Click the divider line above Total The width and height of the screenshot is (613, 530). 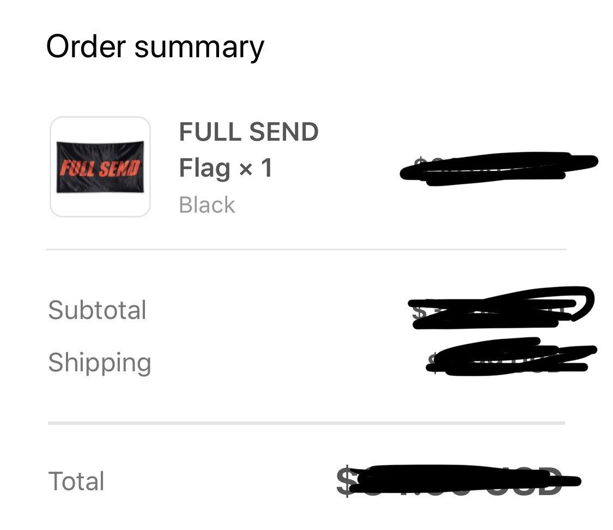click(305, 423)
